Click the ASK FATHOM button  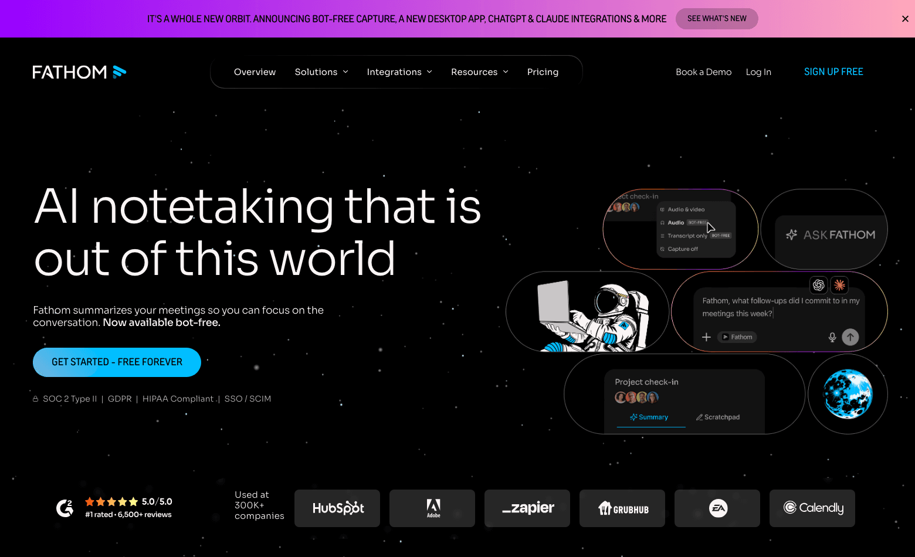831,235
